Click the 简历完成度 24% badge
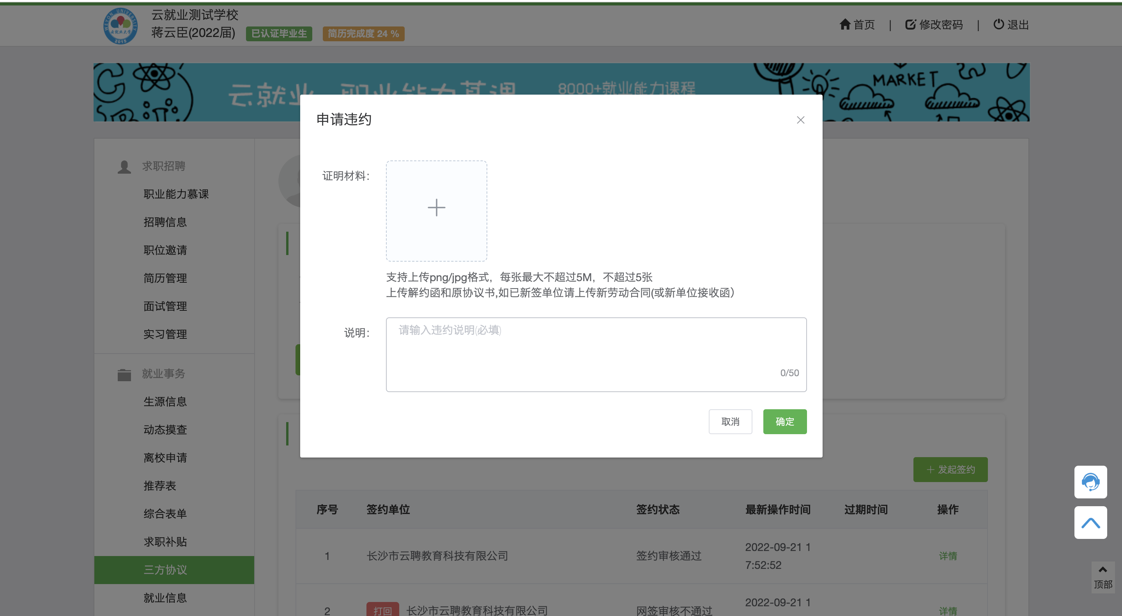 pos(363,33)
